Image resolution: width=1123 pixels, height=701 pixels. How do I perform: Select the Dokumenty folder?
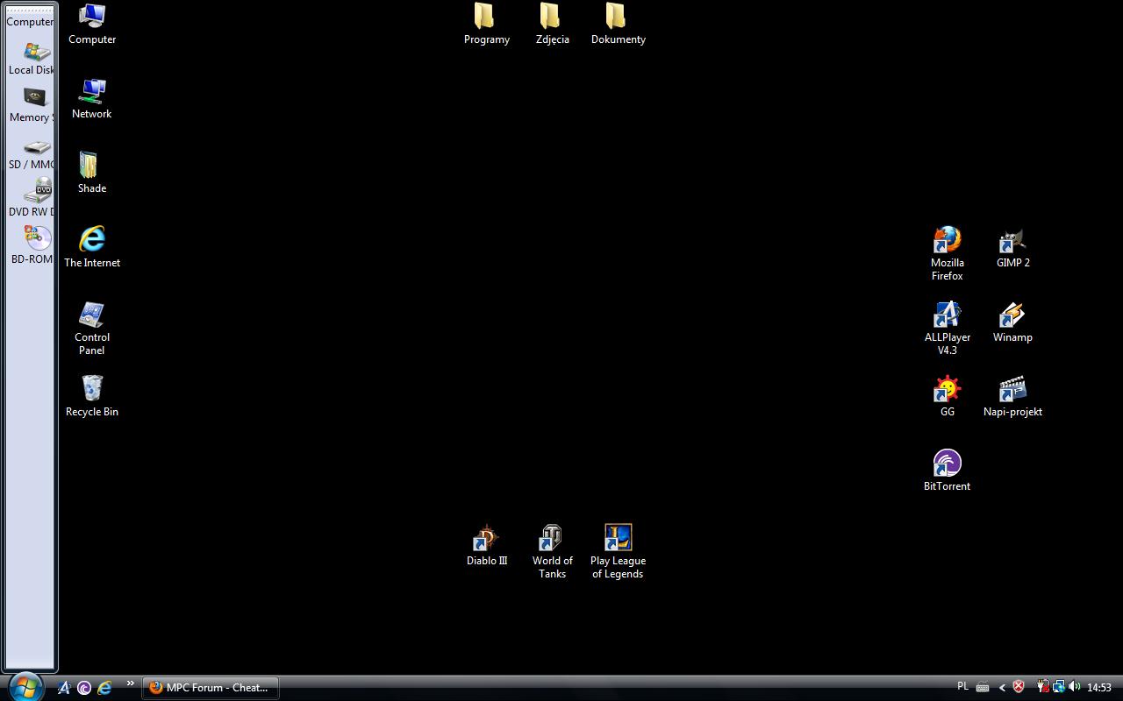click(x=619, y=25)
